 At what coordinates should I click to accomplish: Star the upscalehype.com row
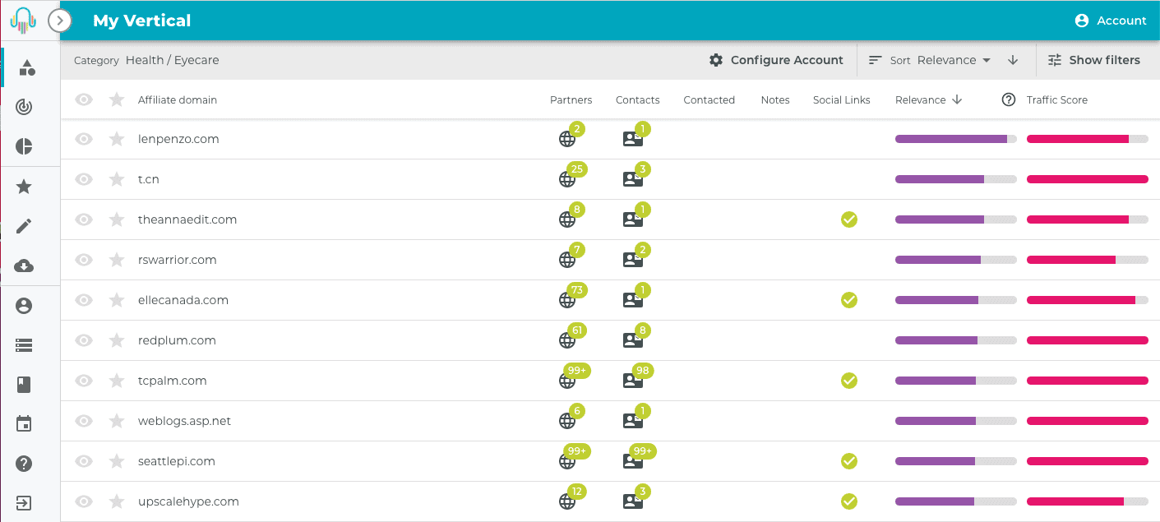pyautogui.click(x=117, y=501)
